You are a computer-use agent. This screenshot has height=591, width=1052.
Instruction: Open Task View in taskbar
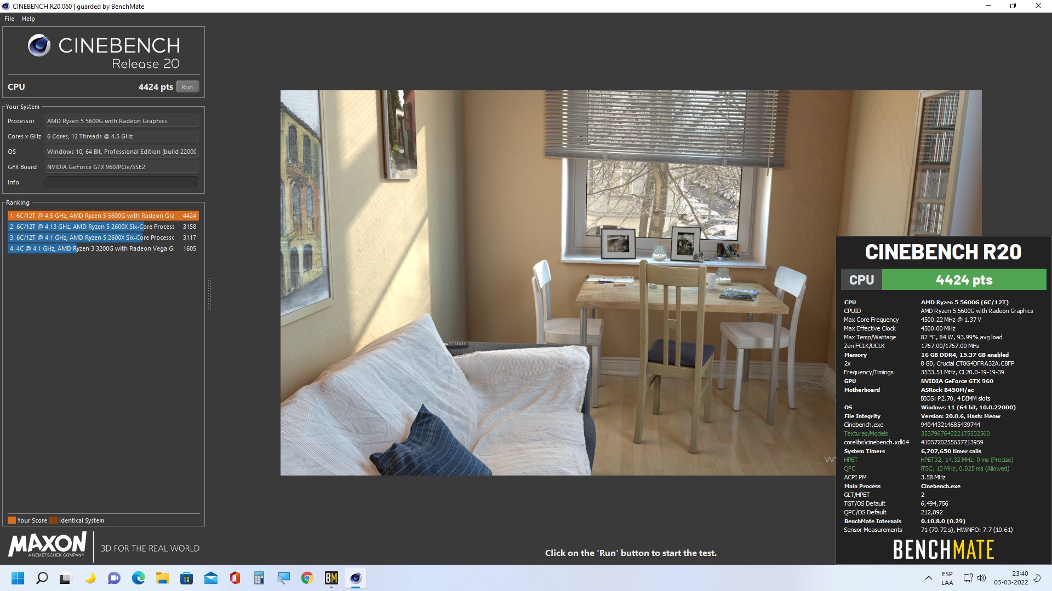(x=66, y=578)
